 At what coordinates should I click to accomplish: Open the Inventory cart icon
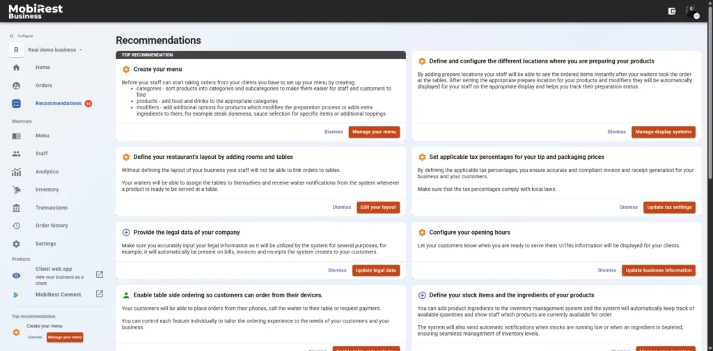pos(17,189)
